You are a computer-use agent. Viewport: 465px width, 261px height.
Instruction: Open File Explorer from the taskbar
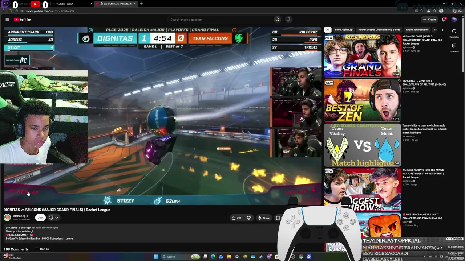pos(229,257)
